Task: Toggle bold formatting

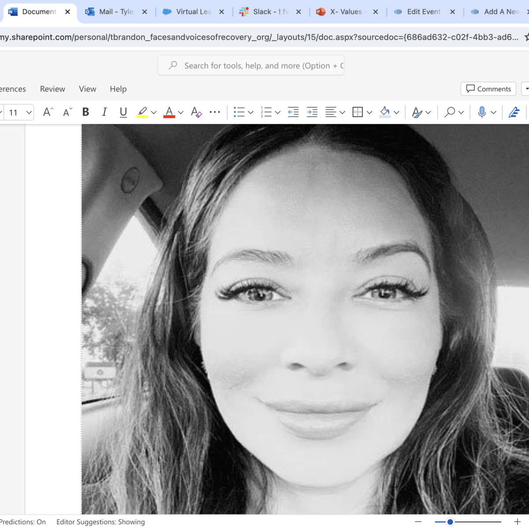Action: pos(86,112)
